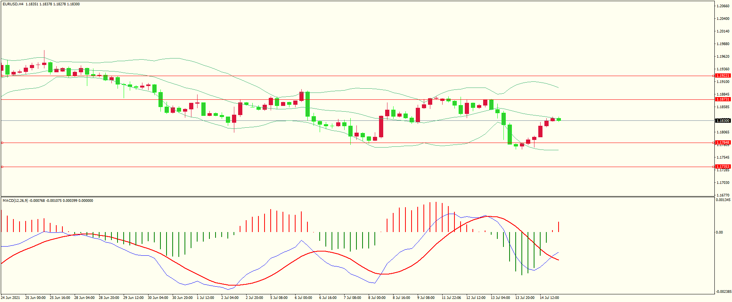
Task: Click the 2 Jul 20:00 time label
Action: pyautogui.click(x=254, y=298)
